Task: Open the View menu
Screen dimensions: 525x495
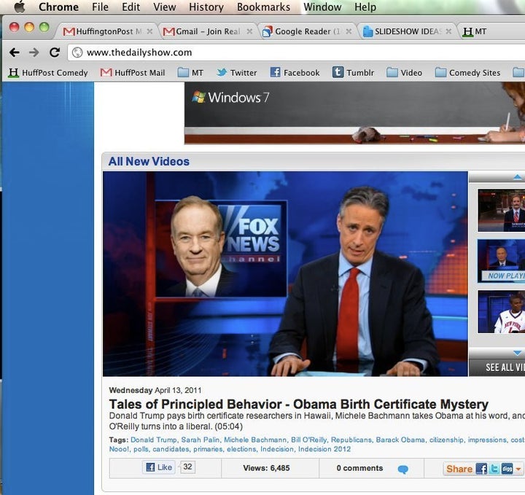Action: [164, 7]
